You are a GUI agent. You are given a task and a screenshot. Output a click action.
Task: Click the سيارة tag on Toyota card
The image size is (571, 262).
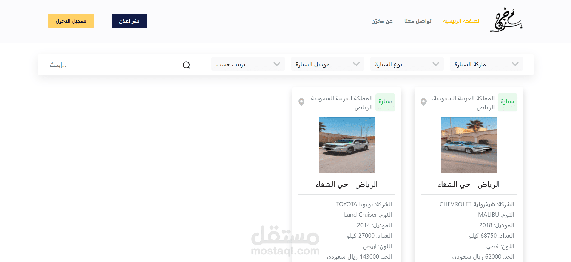coord(385,102)
